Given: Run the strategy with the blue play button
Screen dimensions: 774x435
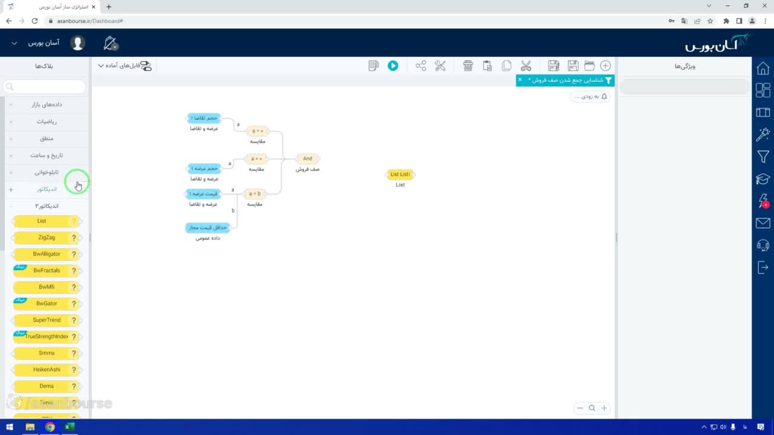Looking at the screenshot, I should 393,66.
